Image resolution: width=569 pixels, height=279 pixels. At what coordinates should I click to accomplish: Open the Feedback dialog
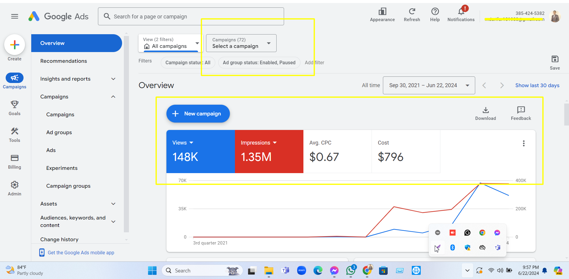pyautogui.click(x=521, y=113)
